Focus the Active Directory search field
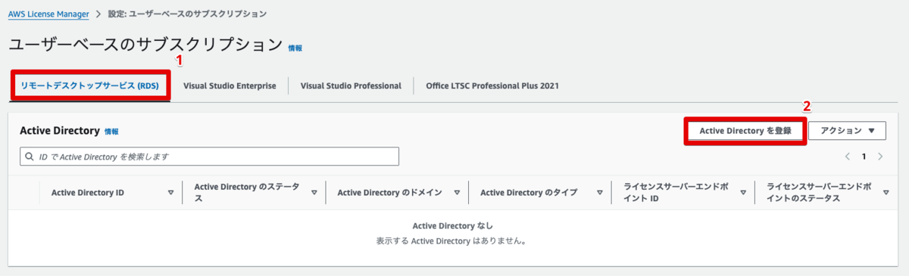The height and width of the screenshot is (276, 909). (x=209, y=157)
